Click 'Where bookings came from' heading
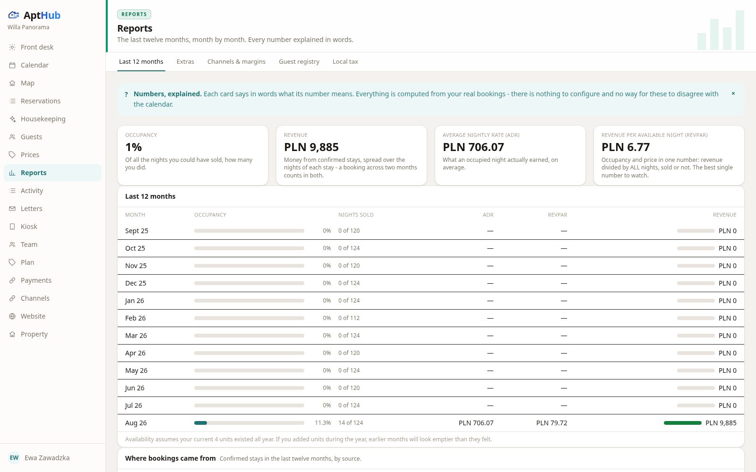Image resolution: width=756 pixels, height=472 pixels. (x=171, y=458)
